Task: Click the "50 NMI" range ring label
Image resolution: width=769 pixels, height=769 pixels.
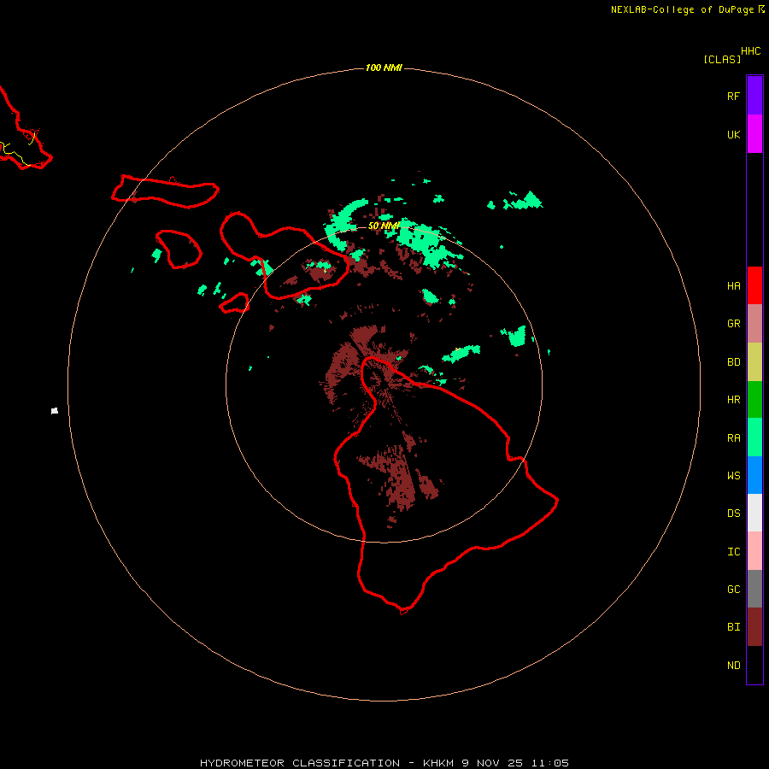Action: tap(384, 226)
